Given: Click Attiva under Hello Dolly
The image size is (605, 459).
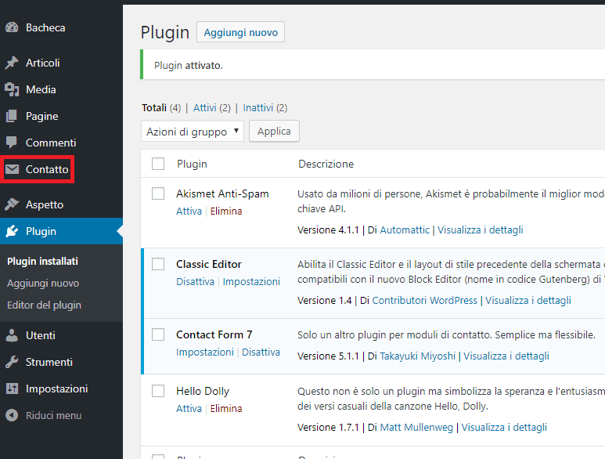Looking at the screenshot, I should pos(189,408).
